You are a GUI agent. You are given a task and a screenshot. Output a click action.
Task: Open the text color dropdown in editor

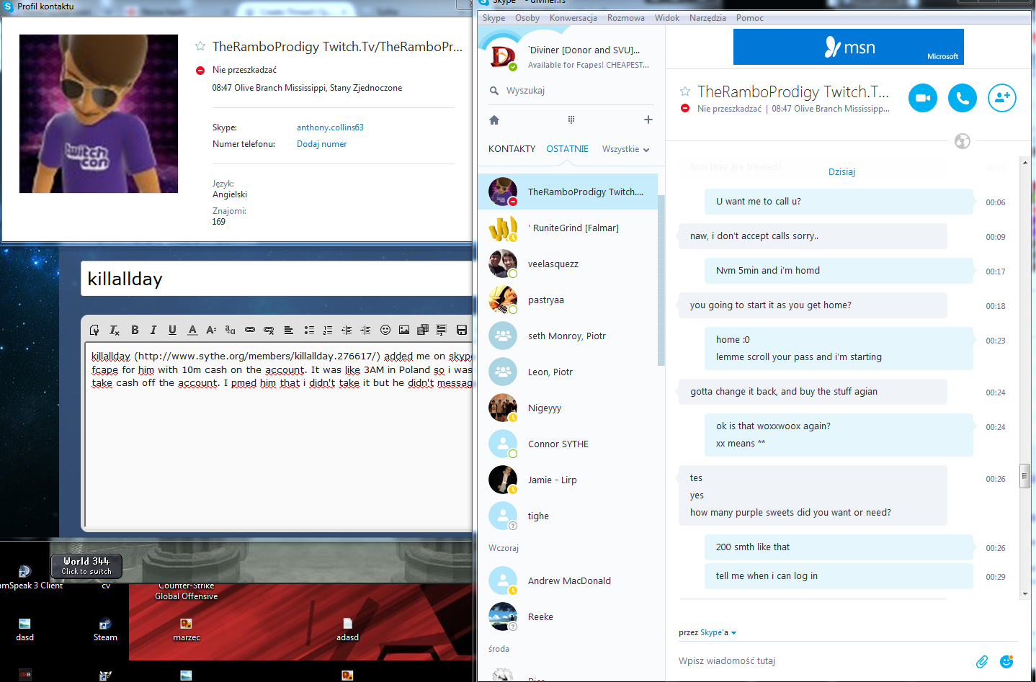point(192,330)
